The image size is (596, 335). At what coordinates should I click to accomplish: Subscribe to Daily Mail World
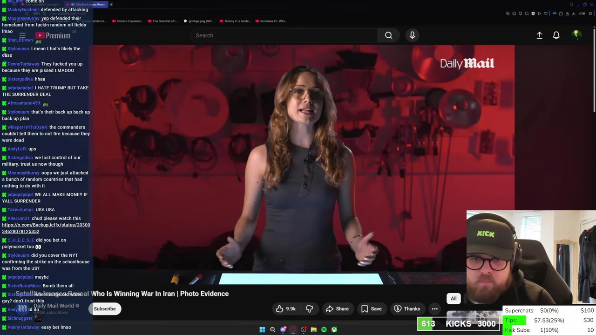click(x=105, y=308)
